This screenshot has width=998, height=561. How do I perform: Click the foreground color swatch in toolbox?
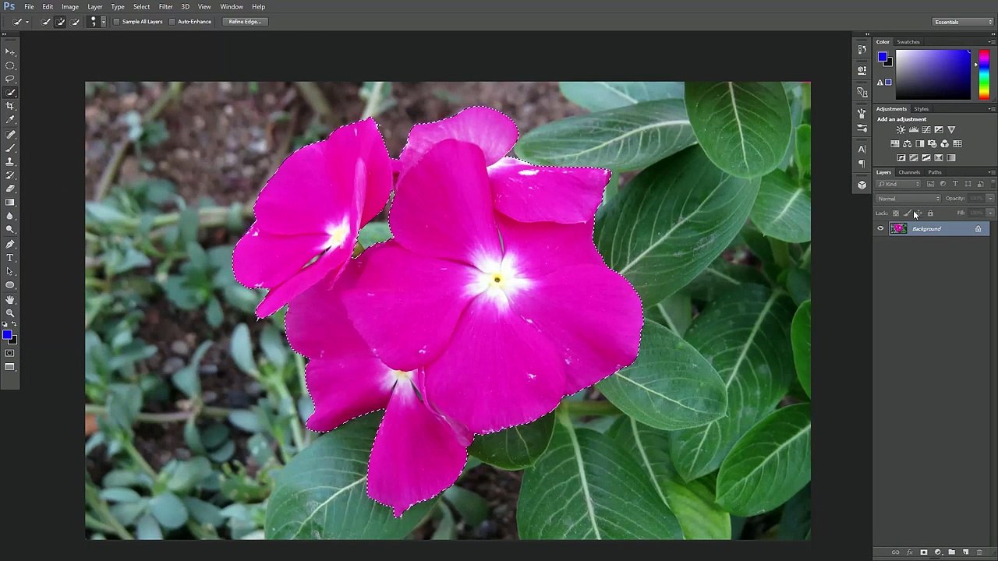pos(7,335)
